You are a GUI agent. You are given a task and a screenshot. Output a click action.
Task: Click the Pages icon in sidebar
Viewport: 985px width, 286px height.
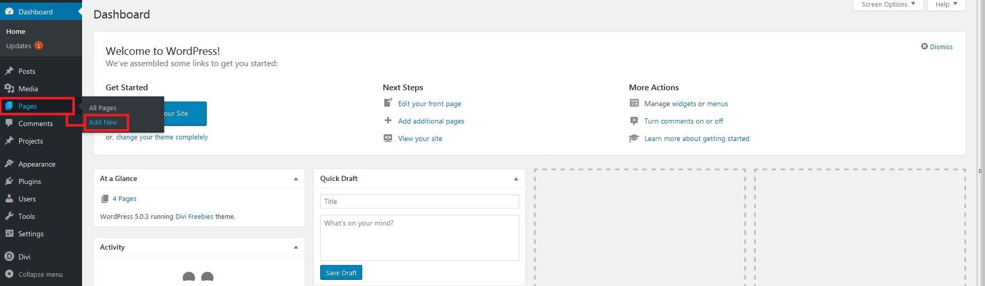(x=9, y=106)
